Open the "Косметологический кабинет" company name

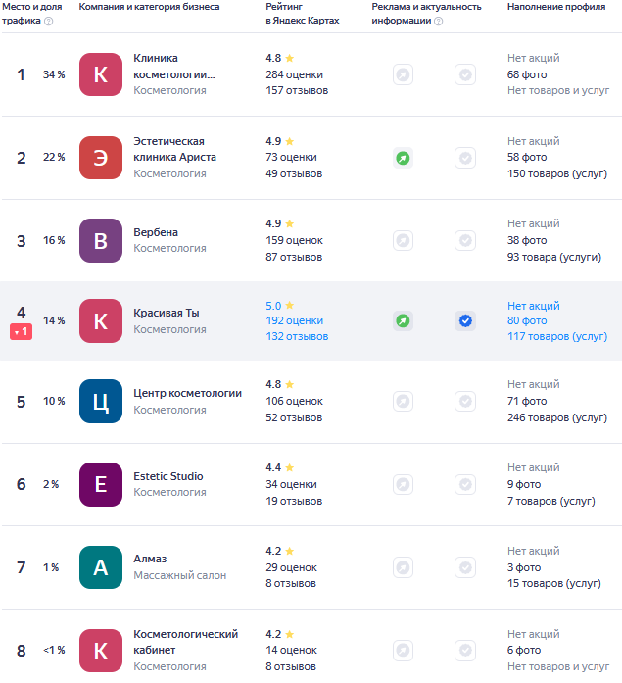(185, 642)
